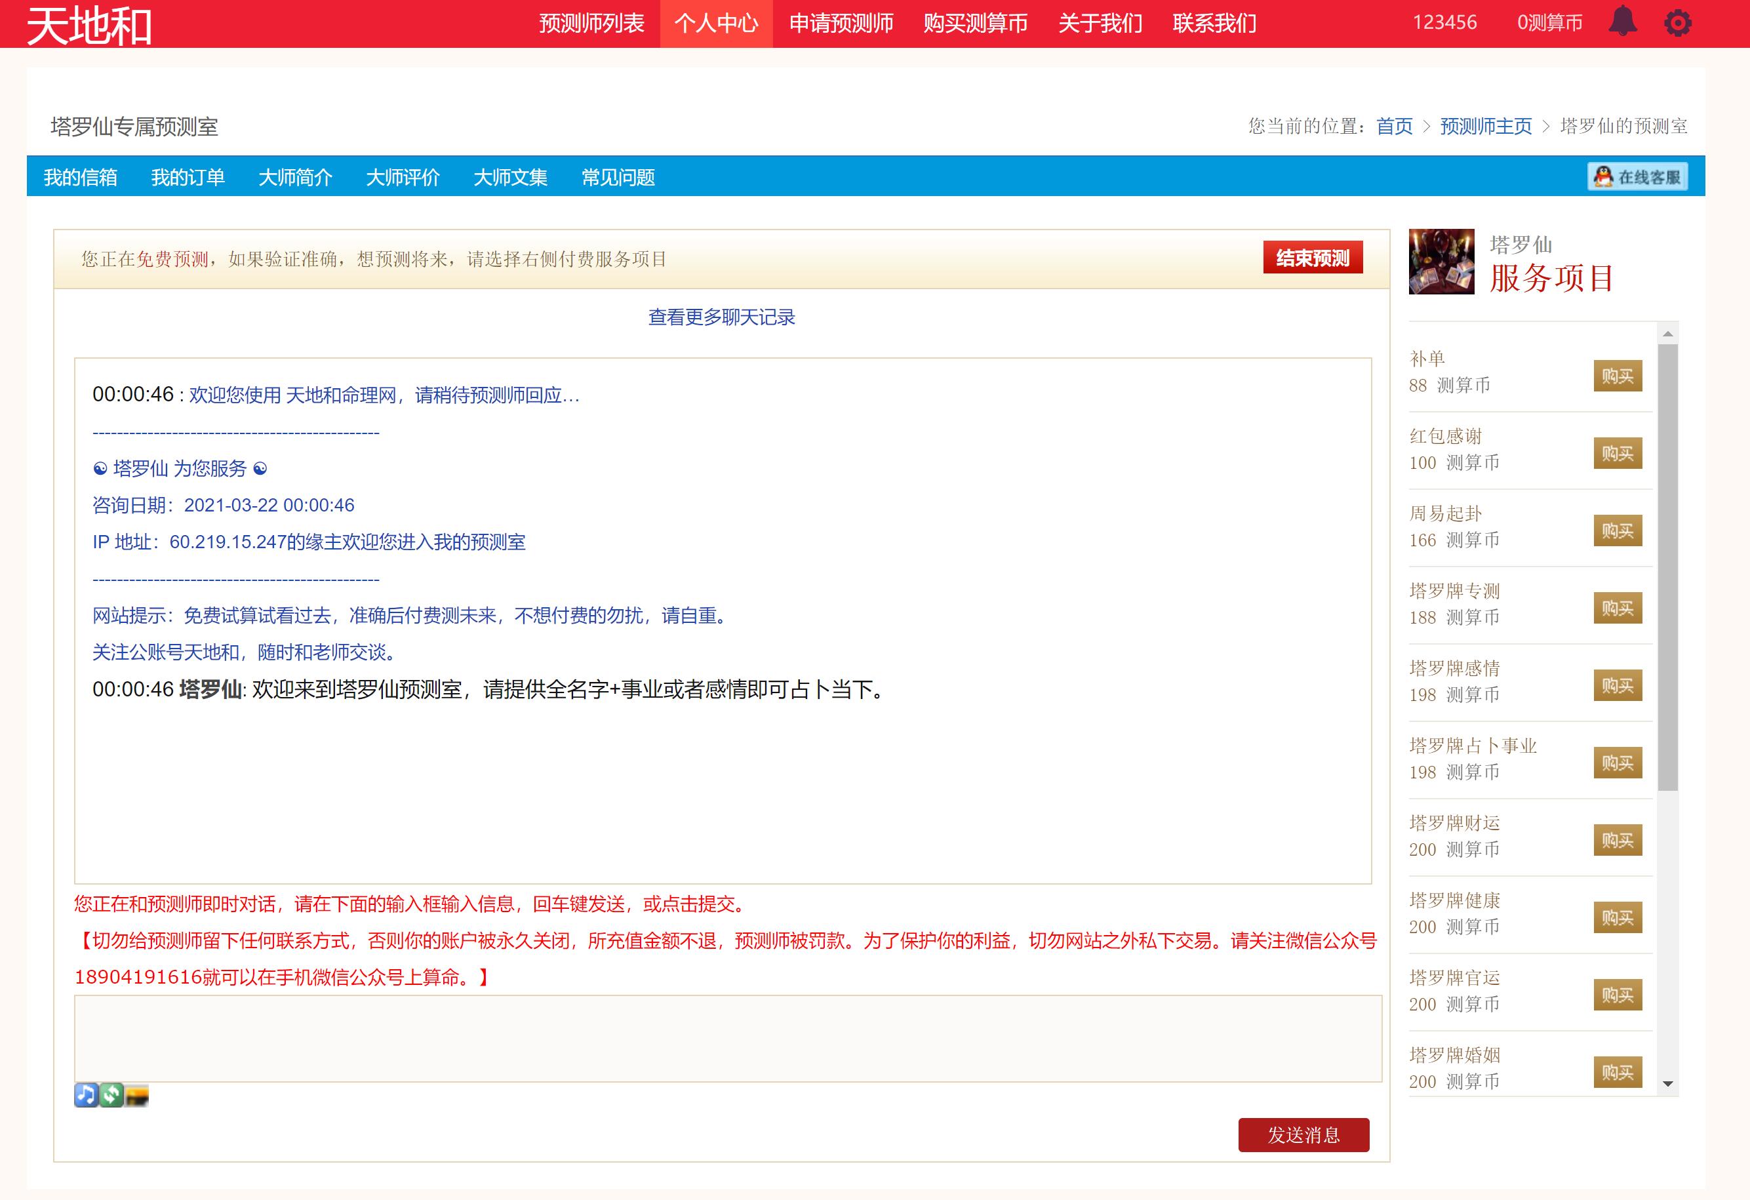Click the green refresh arrows icon
Screen dimensions: 1750x1200
pyautogui.click(x=111, y=1094)
